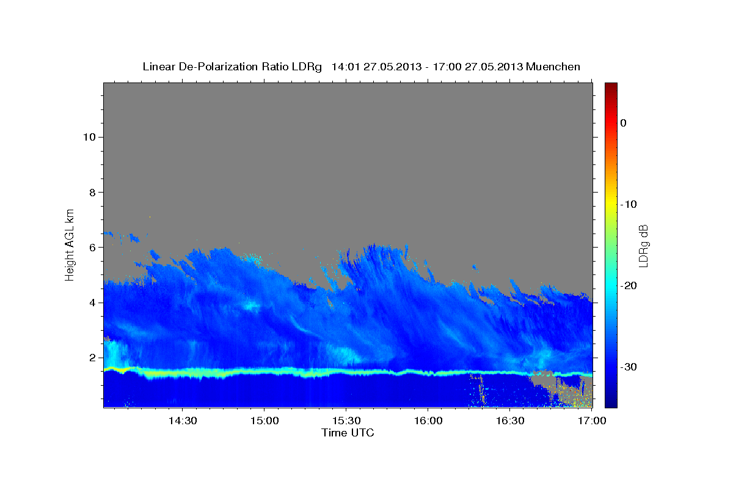Click the 14:30 time tick label
The width and height of the screenshot is (733, 489).
[x=182, y=421]
